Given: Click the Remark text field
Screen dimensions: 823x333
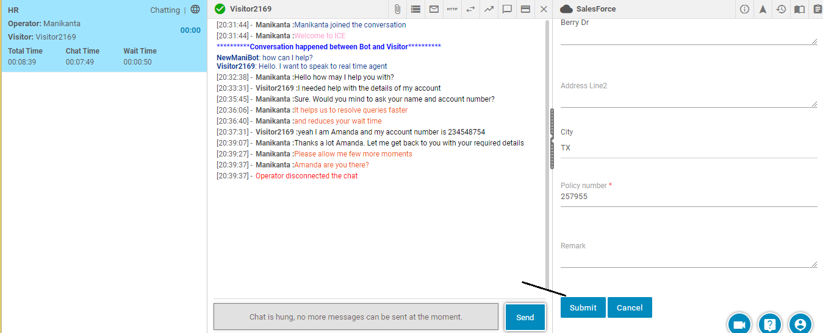Looking at the screenshot, I should (x=688, y=260).
